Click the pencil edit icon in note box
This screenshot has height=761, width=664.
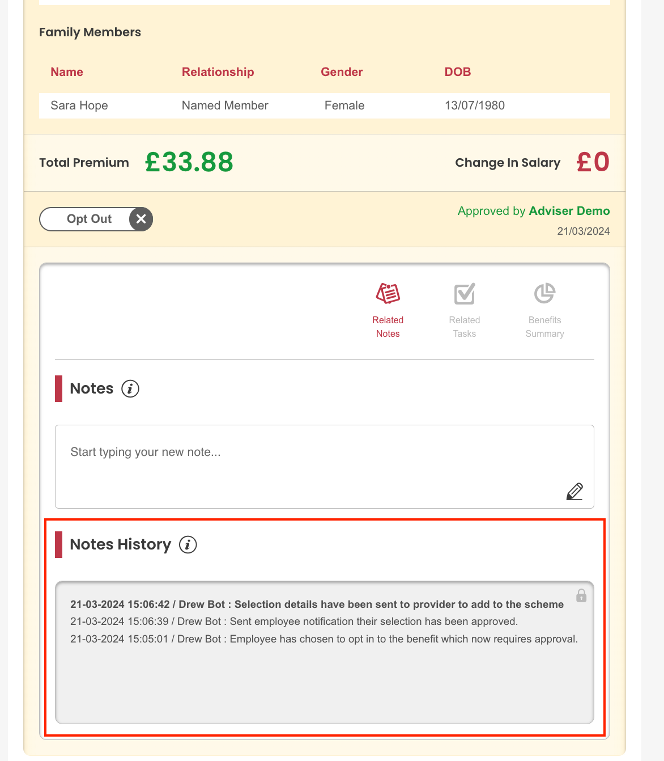pos(574,491)
